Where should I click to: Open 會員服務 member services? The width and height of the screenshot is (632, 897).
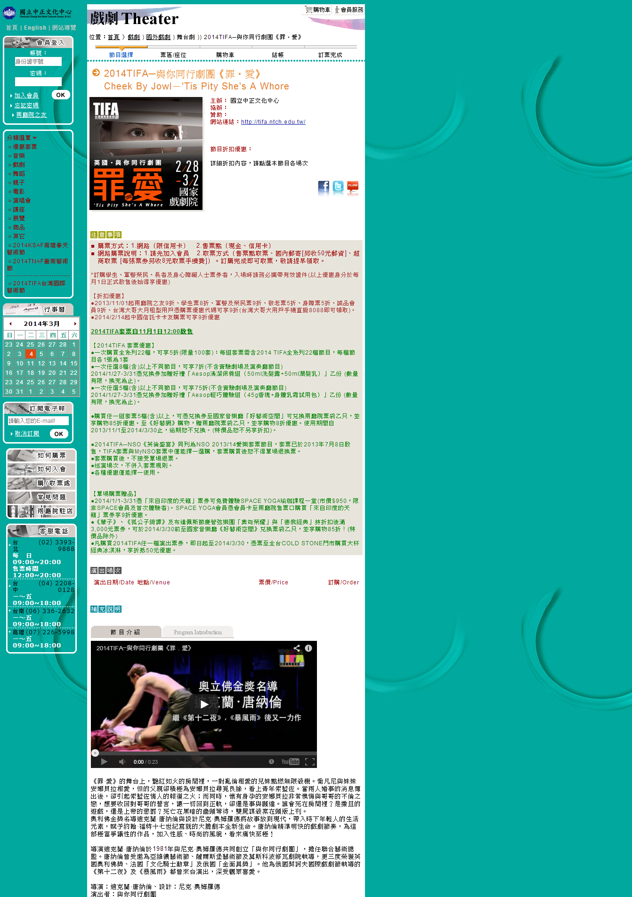click(x=349, y=10)
